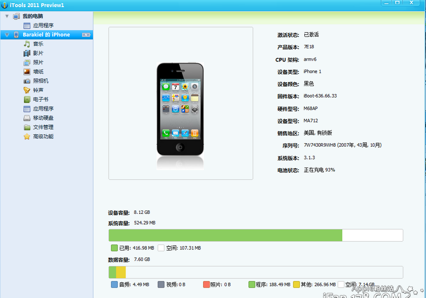Image resolution: width=426 pixels, height=298 pixels.
Task: Click the green 程序 legend swatch
Action: [x=252, y=284]
